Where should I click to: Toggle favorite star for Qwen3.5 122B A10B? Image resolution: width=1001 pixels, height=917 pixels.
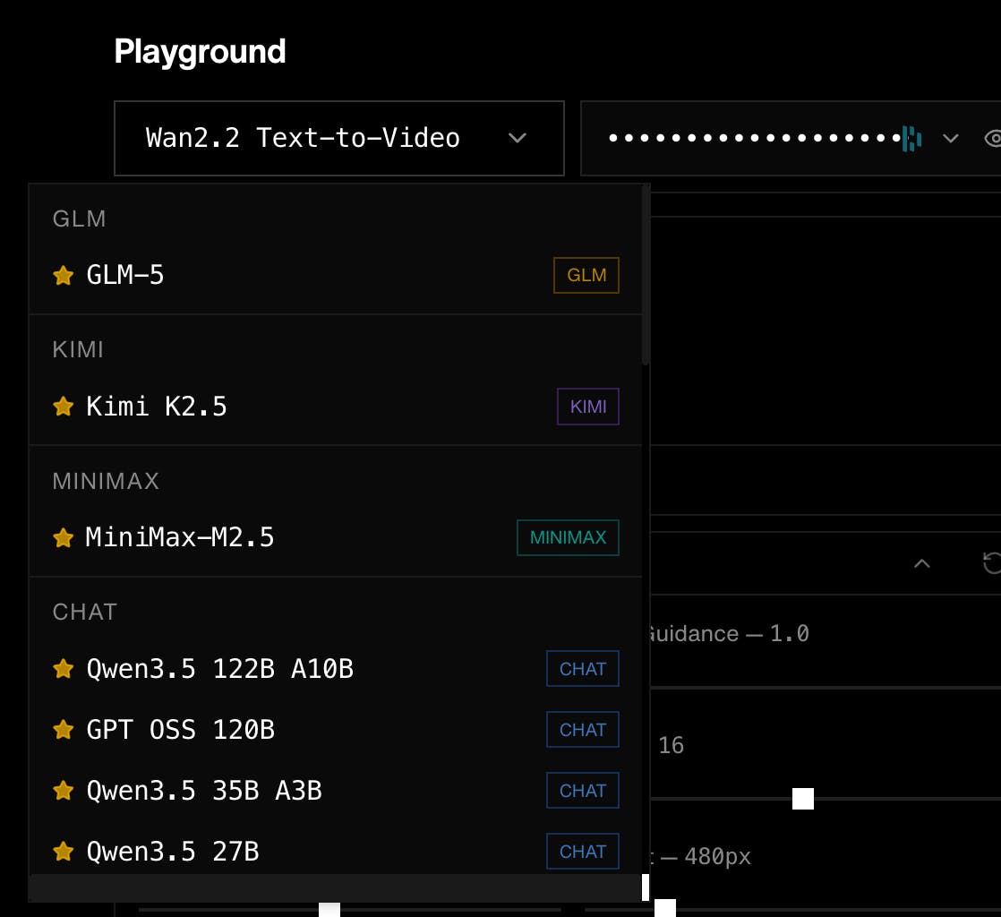[x=64, y=669]
